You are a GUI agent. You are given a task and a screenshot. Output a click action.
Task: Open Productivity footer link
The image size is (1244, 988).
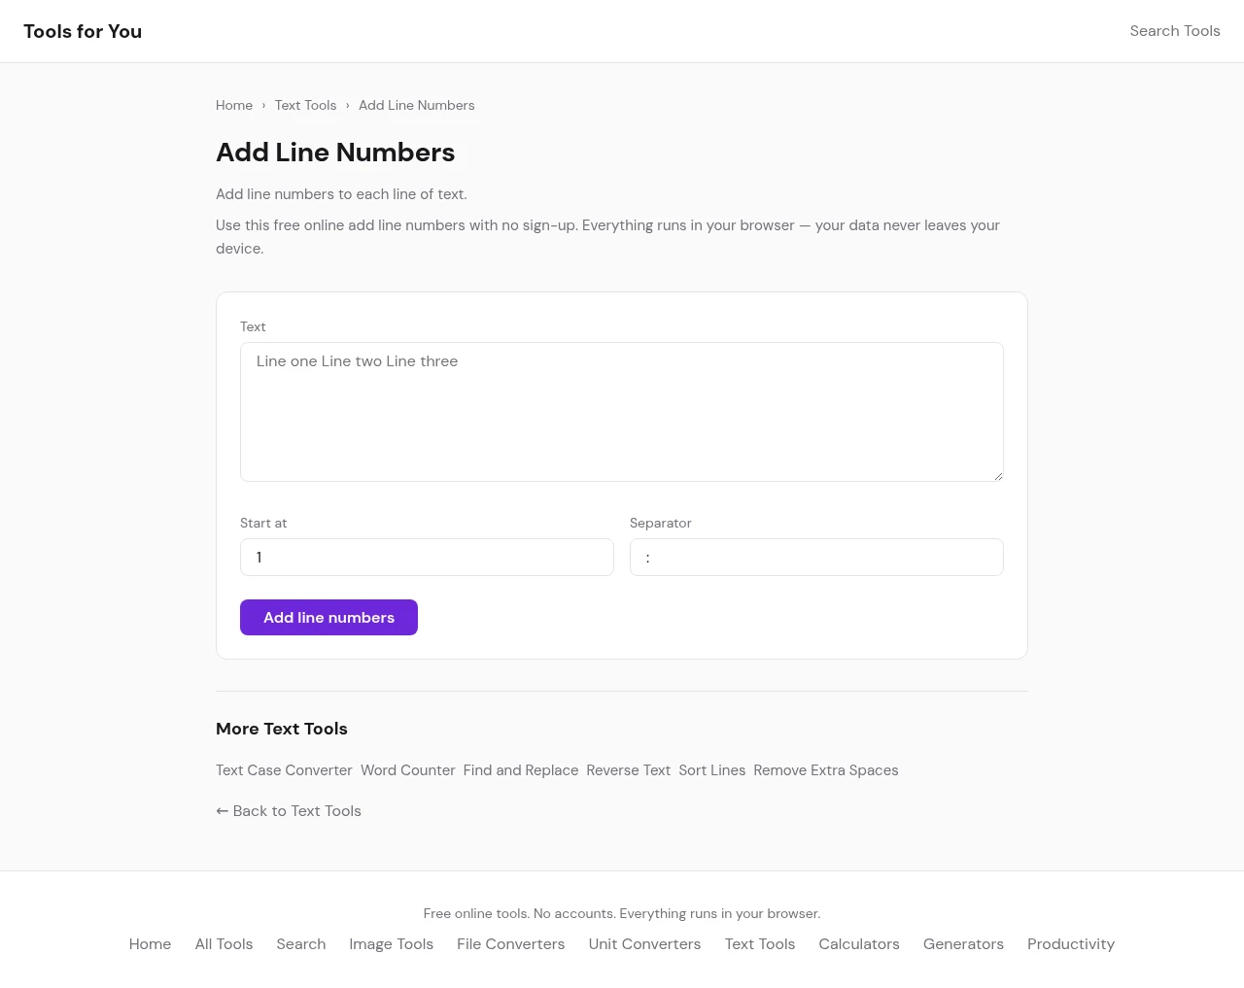tap(1070, 944)
